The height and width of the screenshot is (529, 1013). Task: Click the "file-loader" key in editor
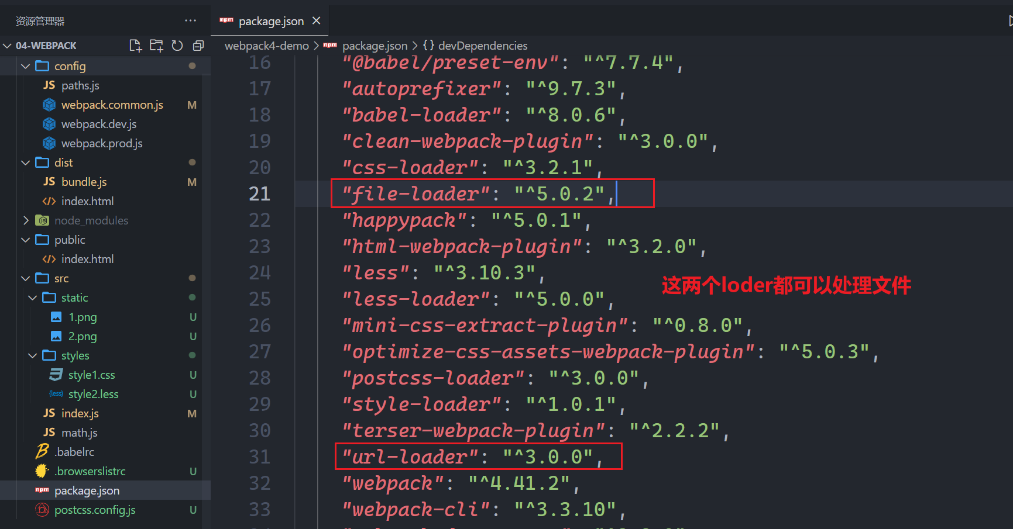416,193
